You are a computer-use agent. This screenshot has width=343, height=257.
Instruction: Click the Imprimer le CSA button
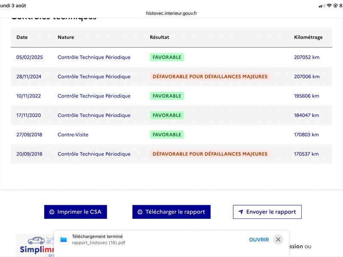[x=75, y=212]
